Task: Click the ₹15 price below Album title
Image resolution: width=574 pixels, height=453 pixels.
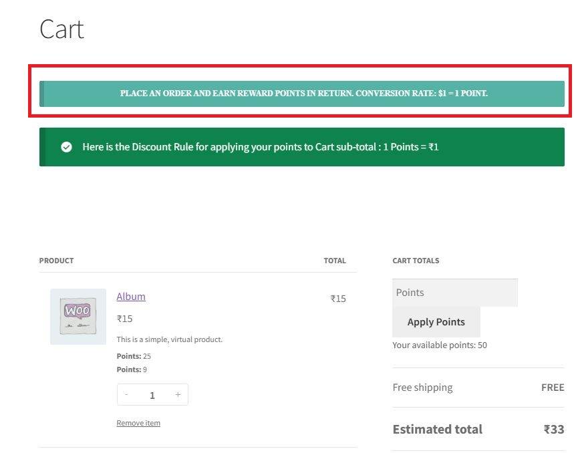Action: [x=124, y=319]
